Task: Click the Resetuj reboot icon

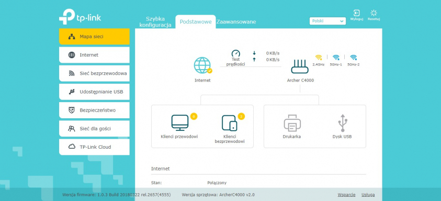Action: click(374, 13)
